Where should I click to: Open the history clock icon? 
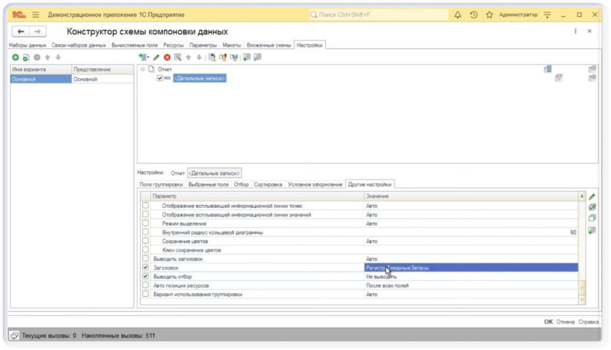coord(474,15)
